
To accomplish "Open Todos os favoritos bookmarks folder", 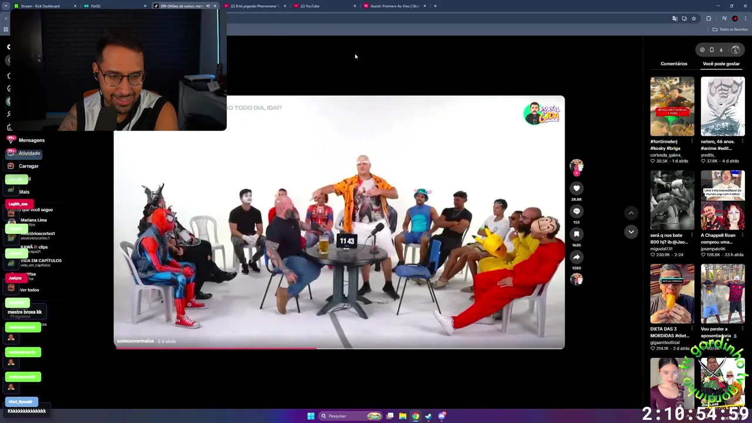I will click(x=730, y=29).
